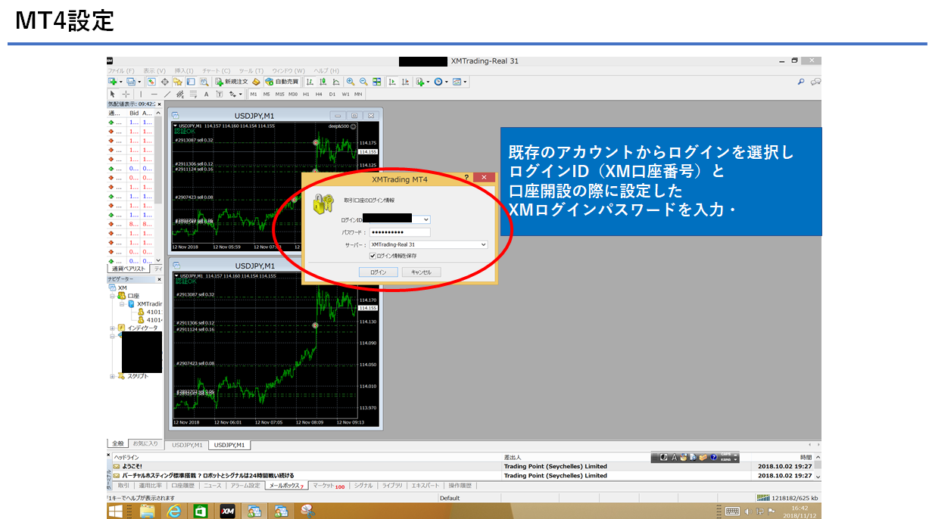
Task: Switch to bar chart icon
Action: [x=310, y=82]
